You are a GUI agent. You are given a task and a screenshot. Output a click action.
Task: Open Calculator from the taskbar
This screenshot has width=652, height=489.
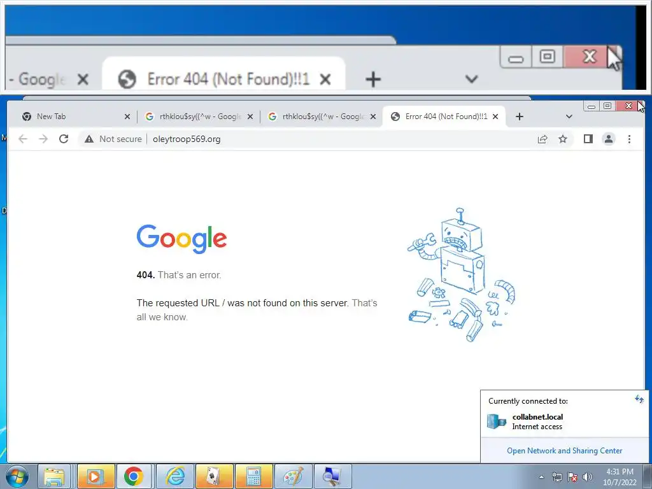253,476
